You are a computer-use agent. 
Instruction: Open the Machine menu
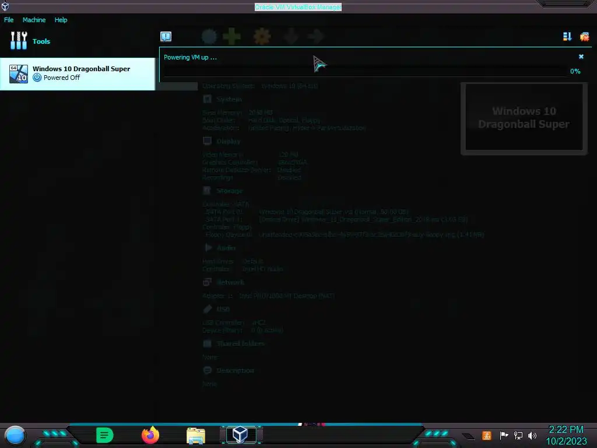[34, 20]
